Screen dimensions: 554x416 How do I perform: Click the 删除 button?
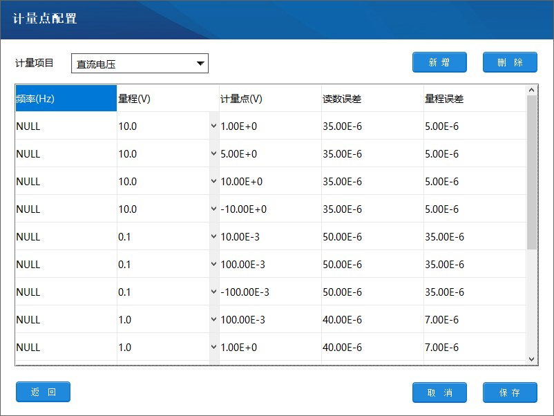pos(510,62)
